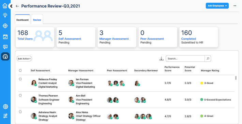The height and width of the screenshot is (124, 242).
Task: Click the Self Assessment column header
Action: point(40,70)
